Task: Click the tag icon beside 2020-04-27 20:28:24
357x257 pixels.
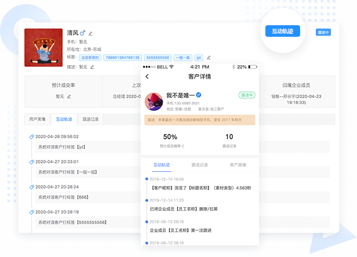Action: 32,187
